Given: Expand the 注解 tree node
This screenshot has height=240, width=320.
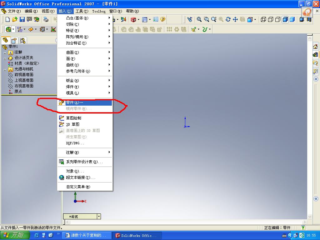Looking at the screenshot, I should (x=5, y=53).
